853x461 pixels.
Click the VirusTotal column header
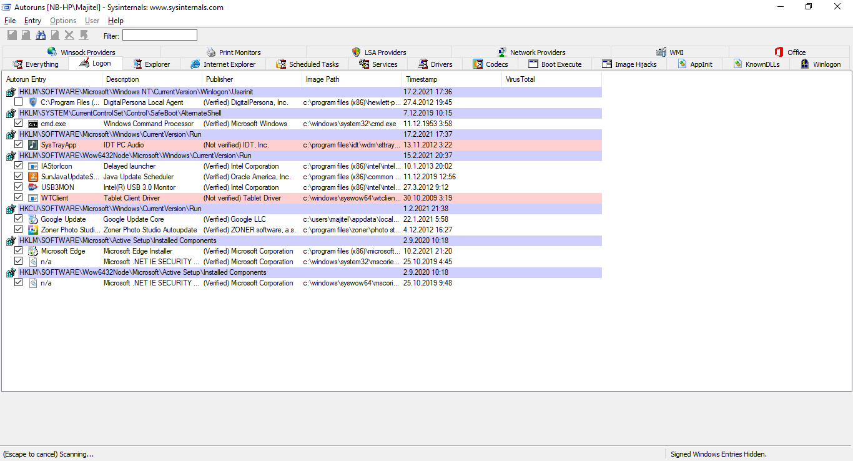tap(552, 79)
